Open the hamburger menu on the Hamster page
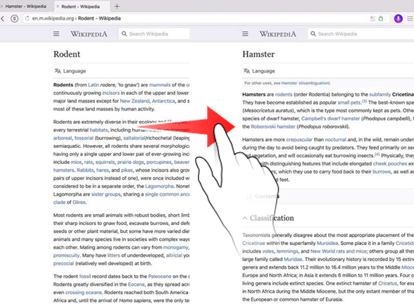Viewport: 414px width, 304px height. tap(245, 34)
